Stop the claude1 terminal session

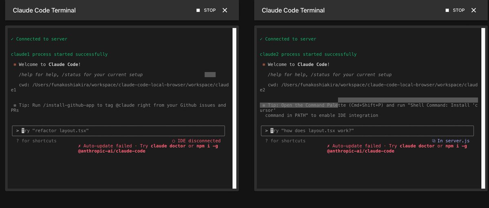(206, 10)
